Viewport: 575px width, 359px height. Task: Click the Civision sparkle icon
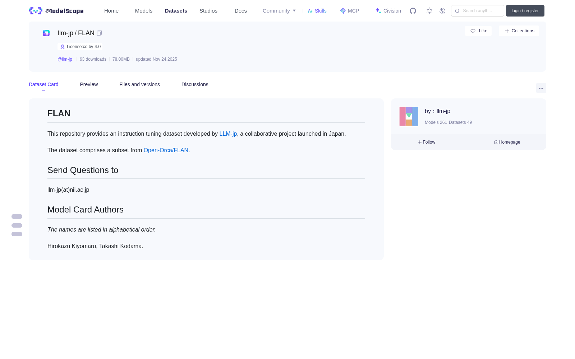378,11
